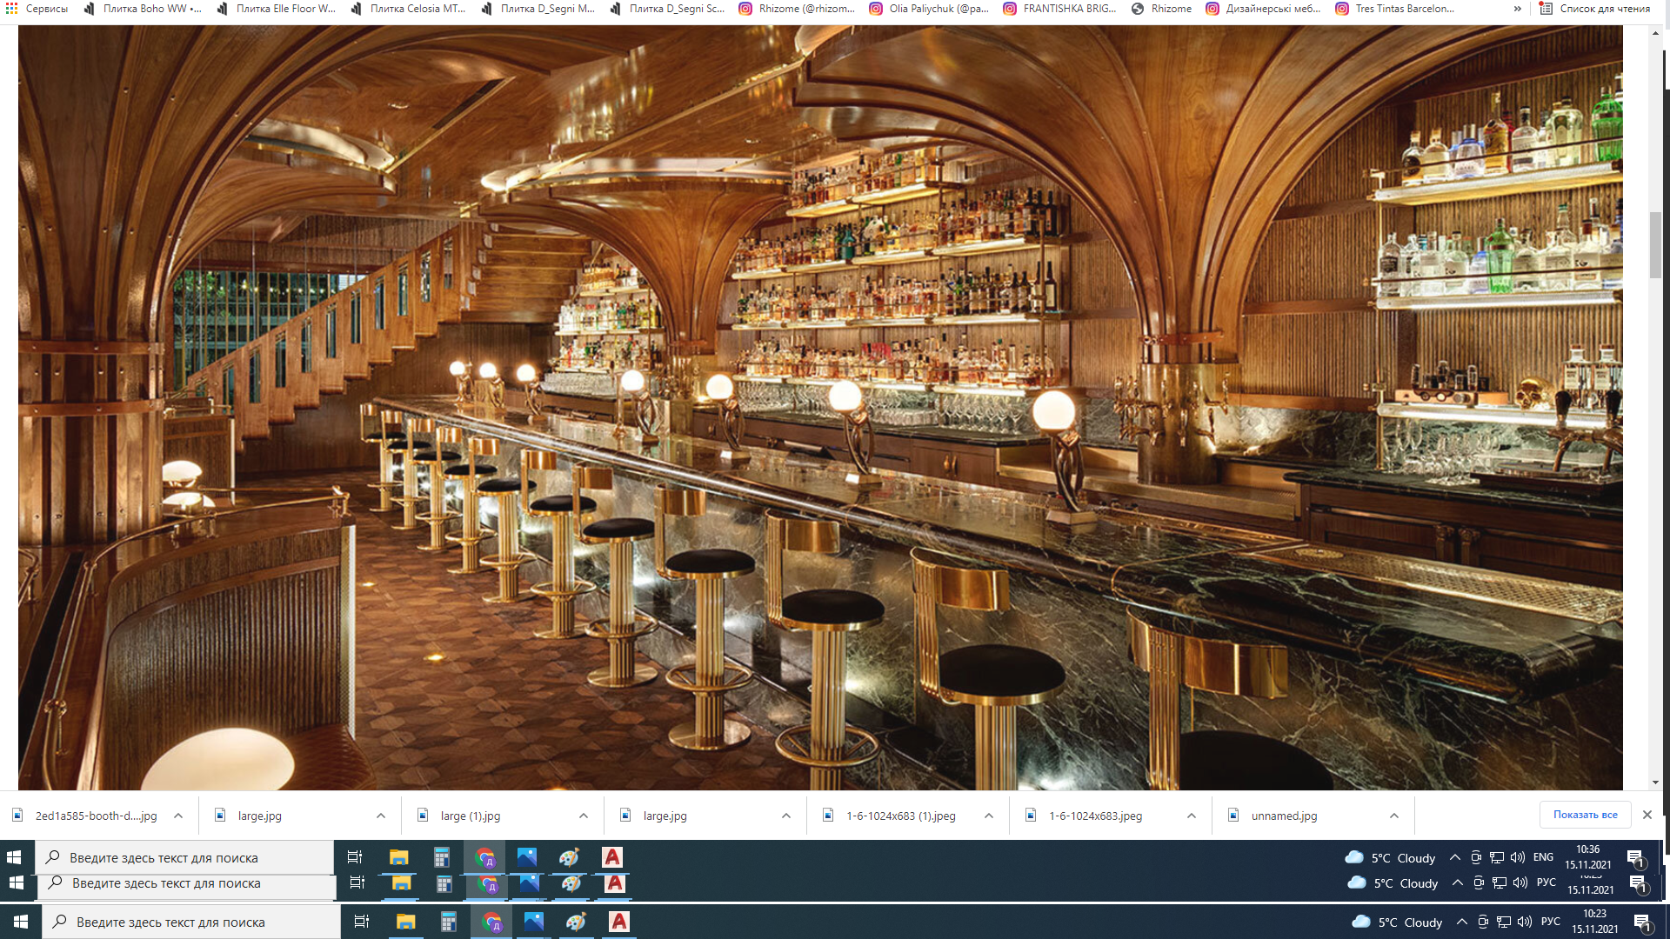Expand options for large (1).jpg download

coord(584,816)
